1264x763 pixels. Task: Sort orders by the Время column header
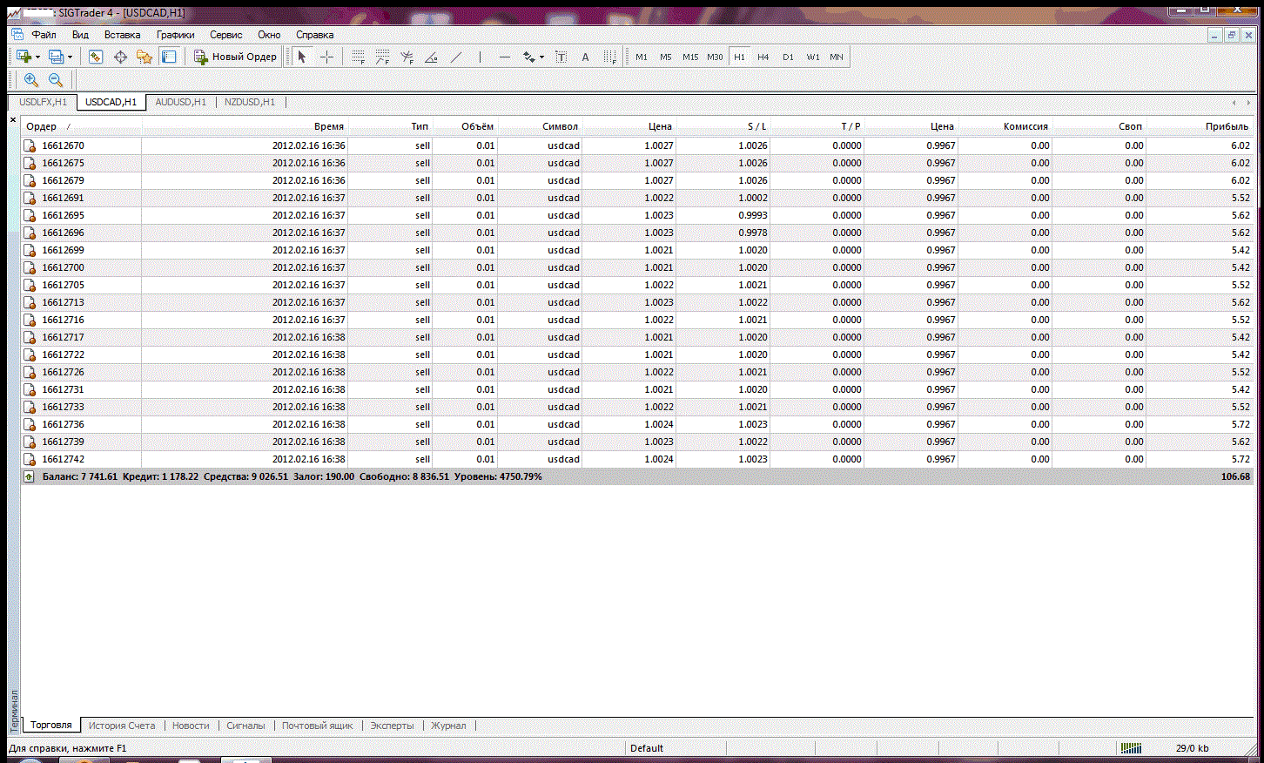pos(245,126)
